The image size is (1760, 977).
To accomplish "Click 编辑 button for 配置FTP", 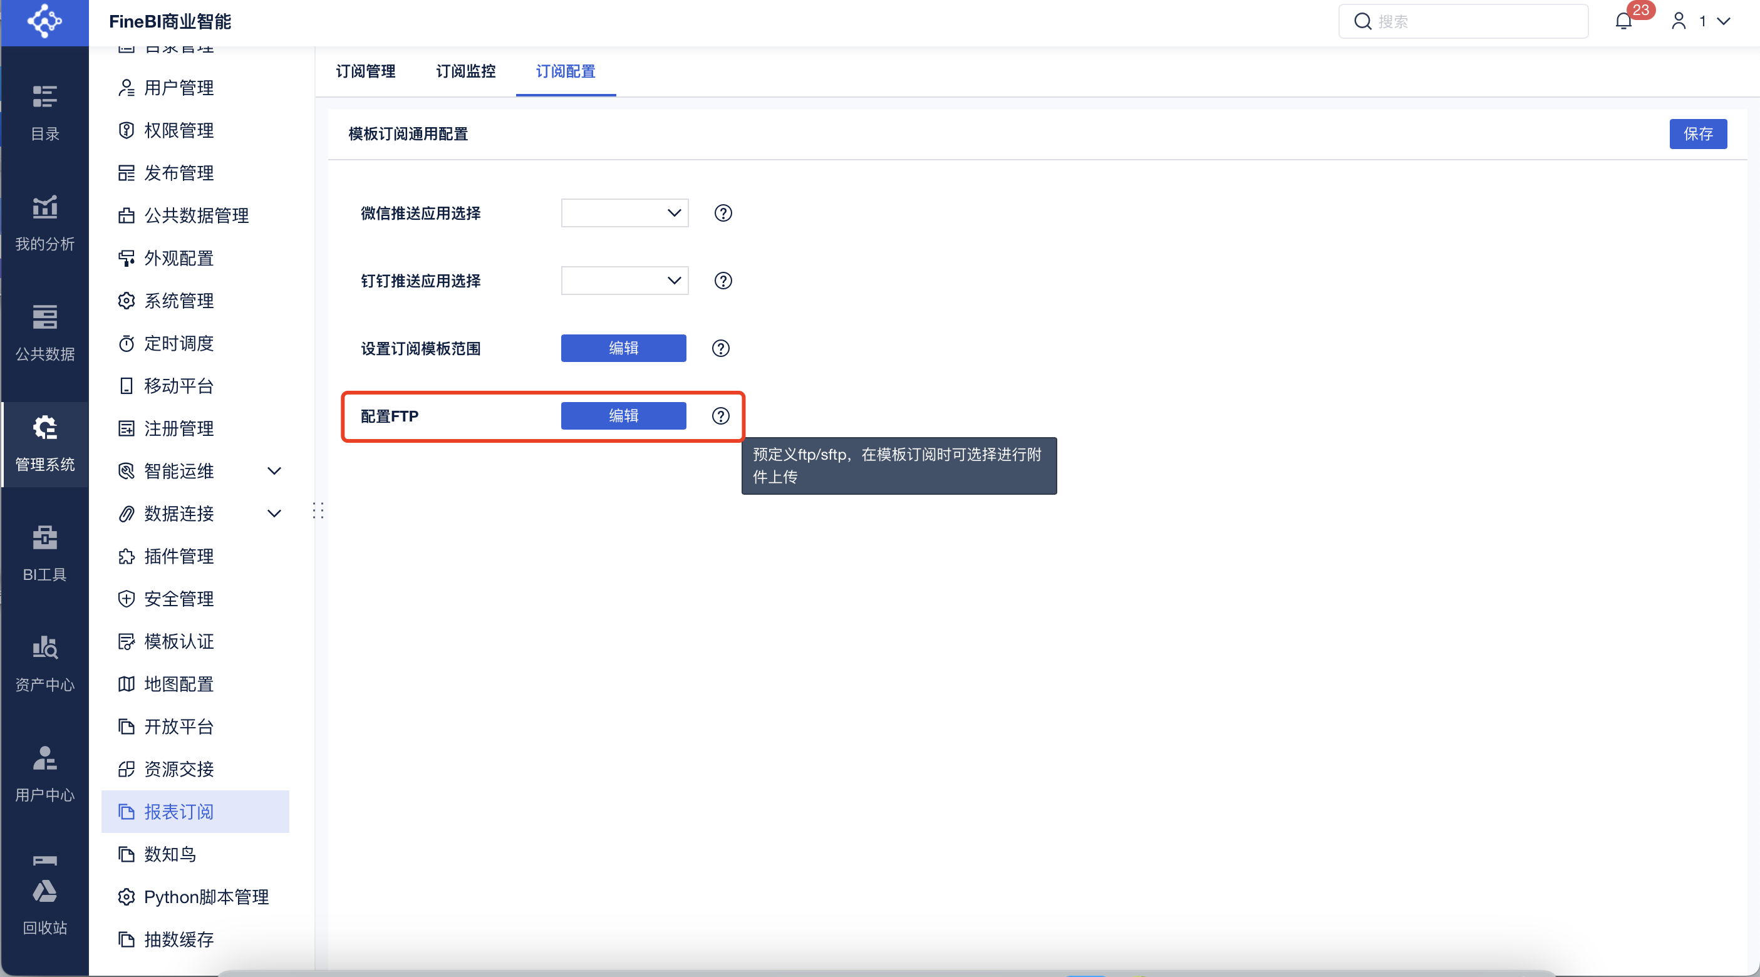I will 623,416.
